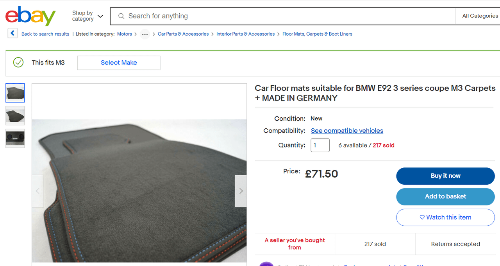500x266 pixels.
Task: Open Interior Parts & Accessories breadcrumb
Action: pyautogui.click(x=245, y=34)
